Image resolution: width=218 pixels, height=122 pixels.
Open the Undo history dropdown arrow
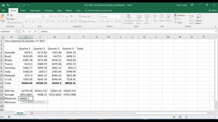[x=11, y=5]
